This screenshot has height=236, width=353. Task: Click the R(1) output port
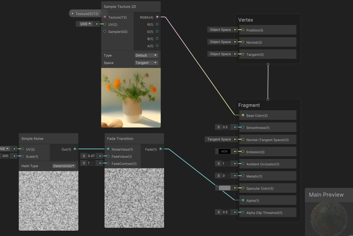157,24
